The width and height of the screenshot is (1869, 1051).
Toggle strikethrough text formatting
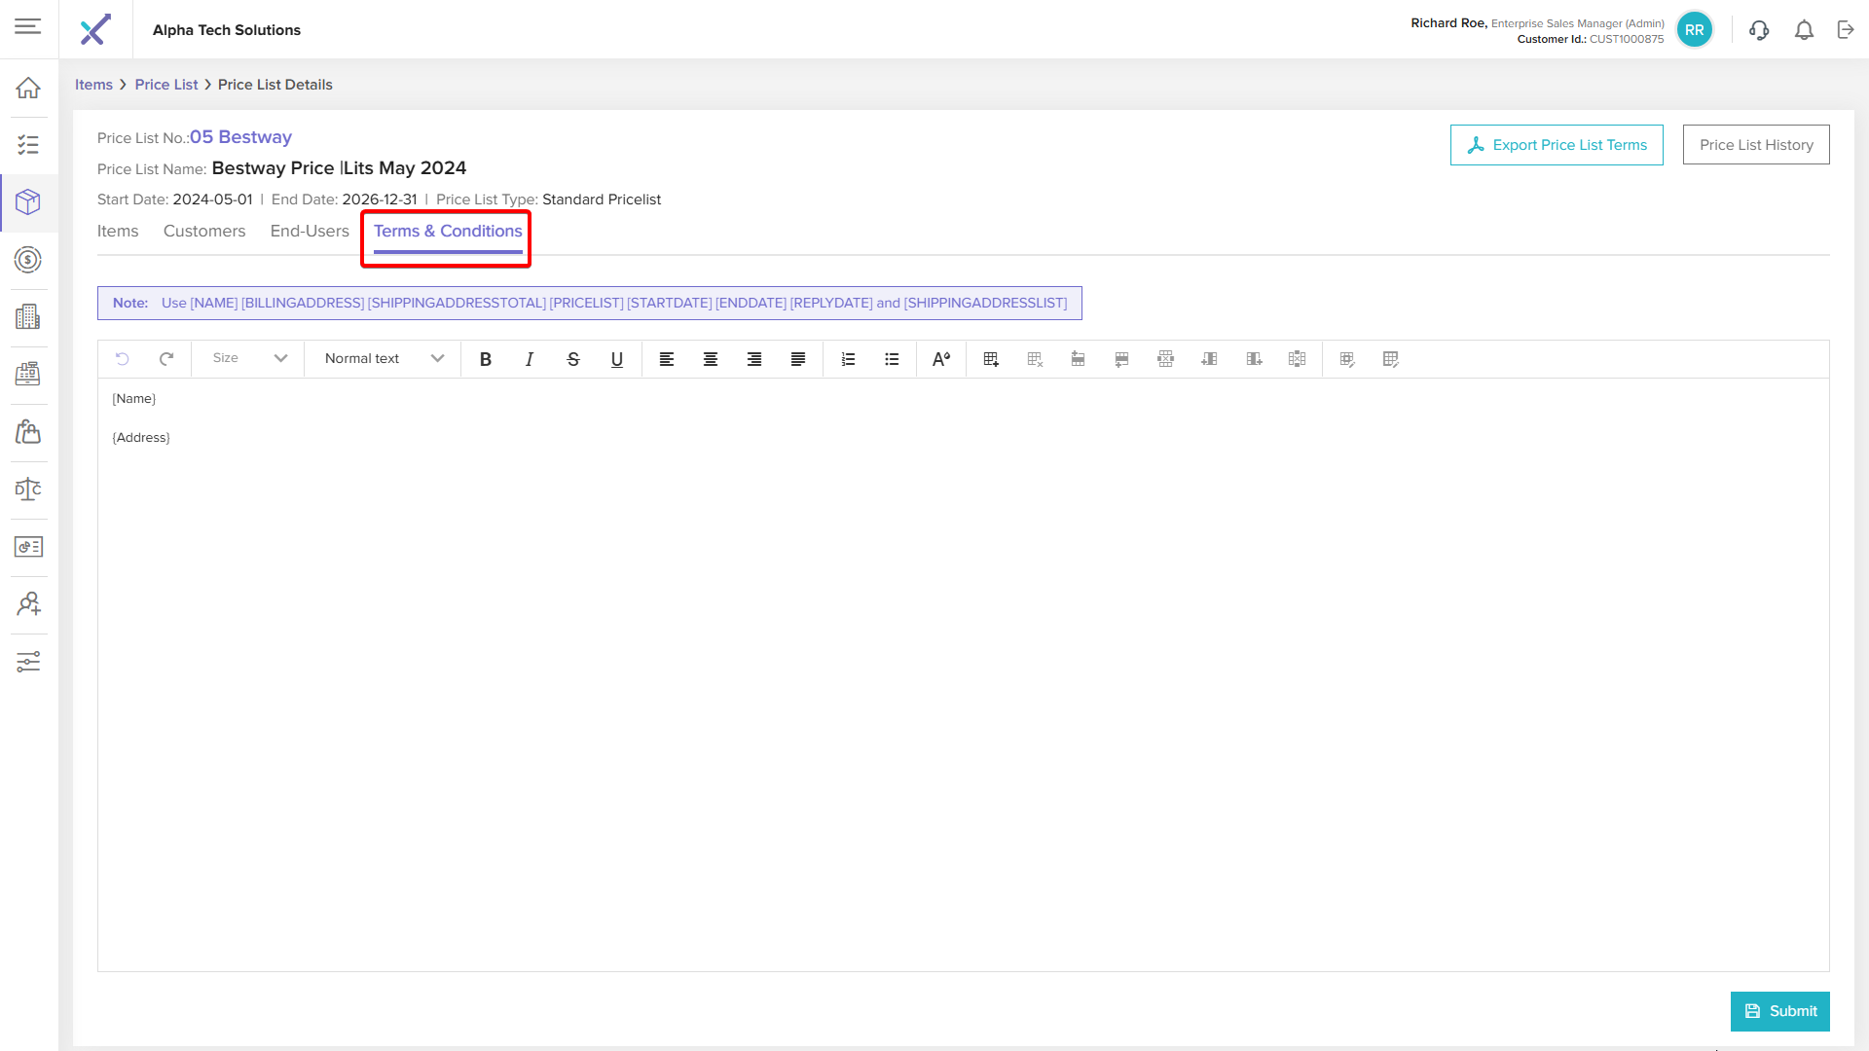click(572, 359)
